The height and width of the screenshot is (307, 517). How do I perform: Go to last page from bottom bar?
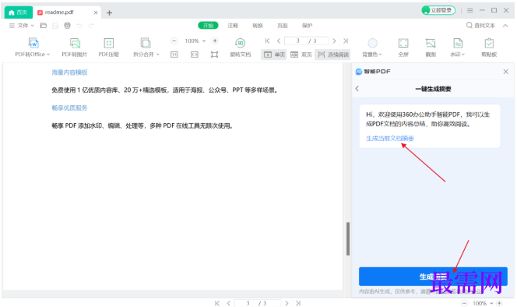point(298,303)
